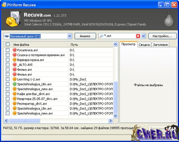Check the box for Русалочка.avi

8,50
